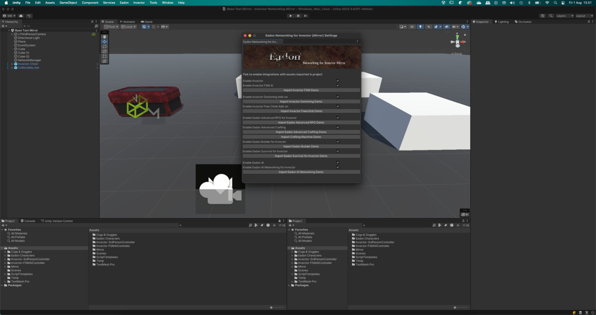
Task: Toggle scene effects (skybox/fog) icon
Action: coord(437,27)
